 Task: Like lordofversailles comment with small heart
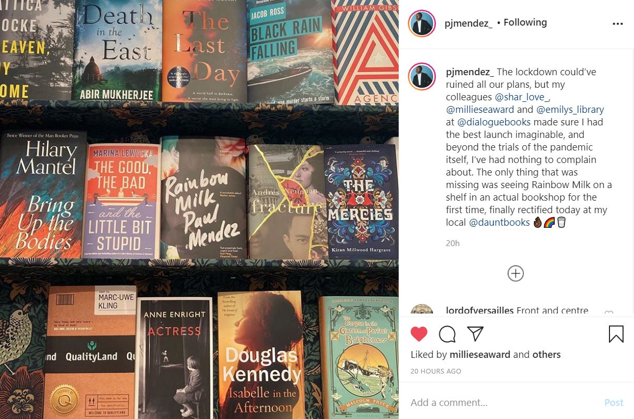coord(608,312)
